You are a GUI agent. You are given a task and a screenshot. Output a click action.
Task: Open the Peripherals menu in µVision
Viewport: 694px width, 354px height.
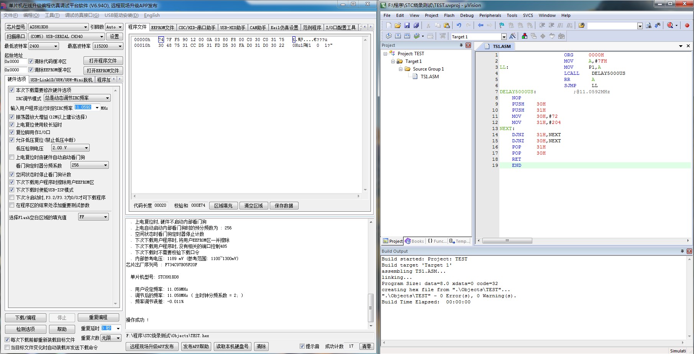click(x=490, y=15)
